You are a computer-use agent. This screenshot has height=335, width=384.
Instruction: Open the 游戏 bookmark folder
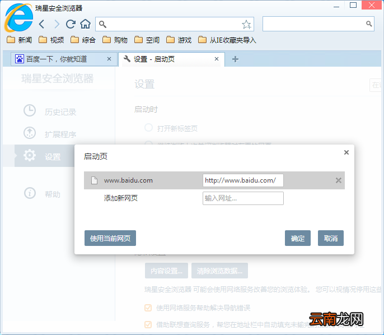point(179,40)
